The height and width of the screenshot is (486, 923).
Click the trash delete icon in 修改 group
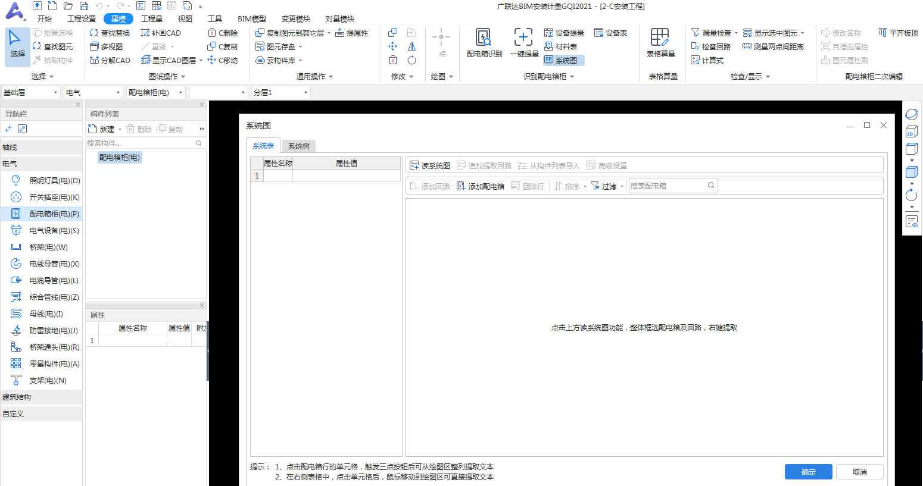point(393,60)
